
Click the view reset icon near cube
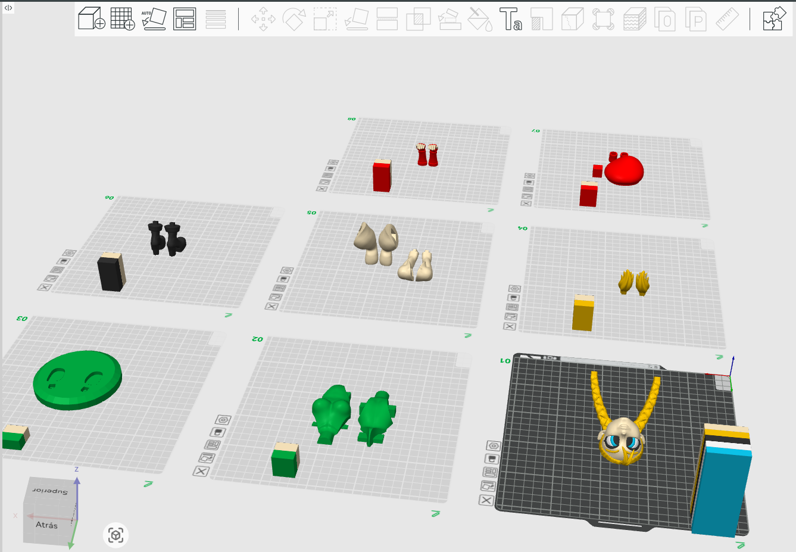[116, 535]
